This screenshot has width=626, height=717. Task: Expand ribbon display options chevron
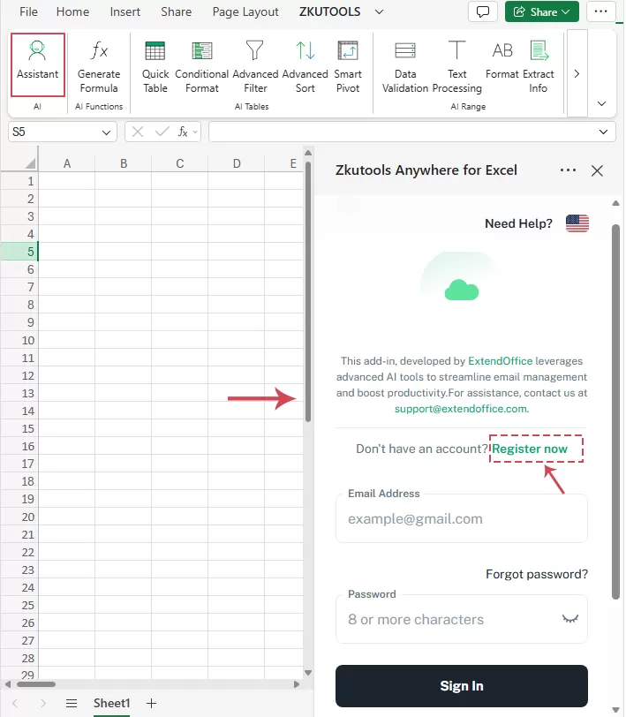[602, 104]
